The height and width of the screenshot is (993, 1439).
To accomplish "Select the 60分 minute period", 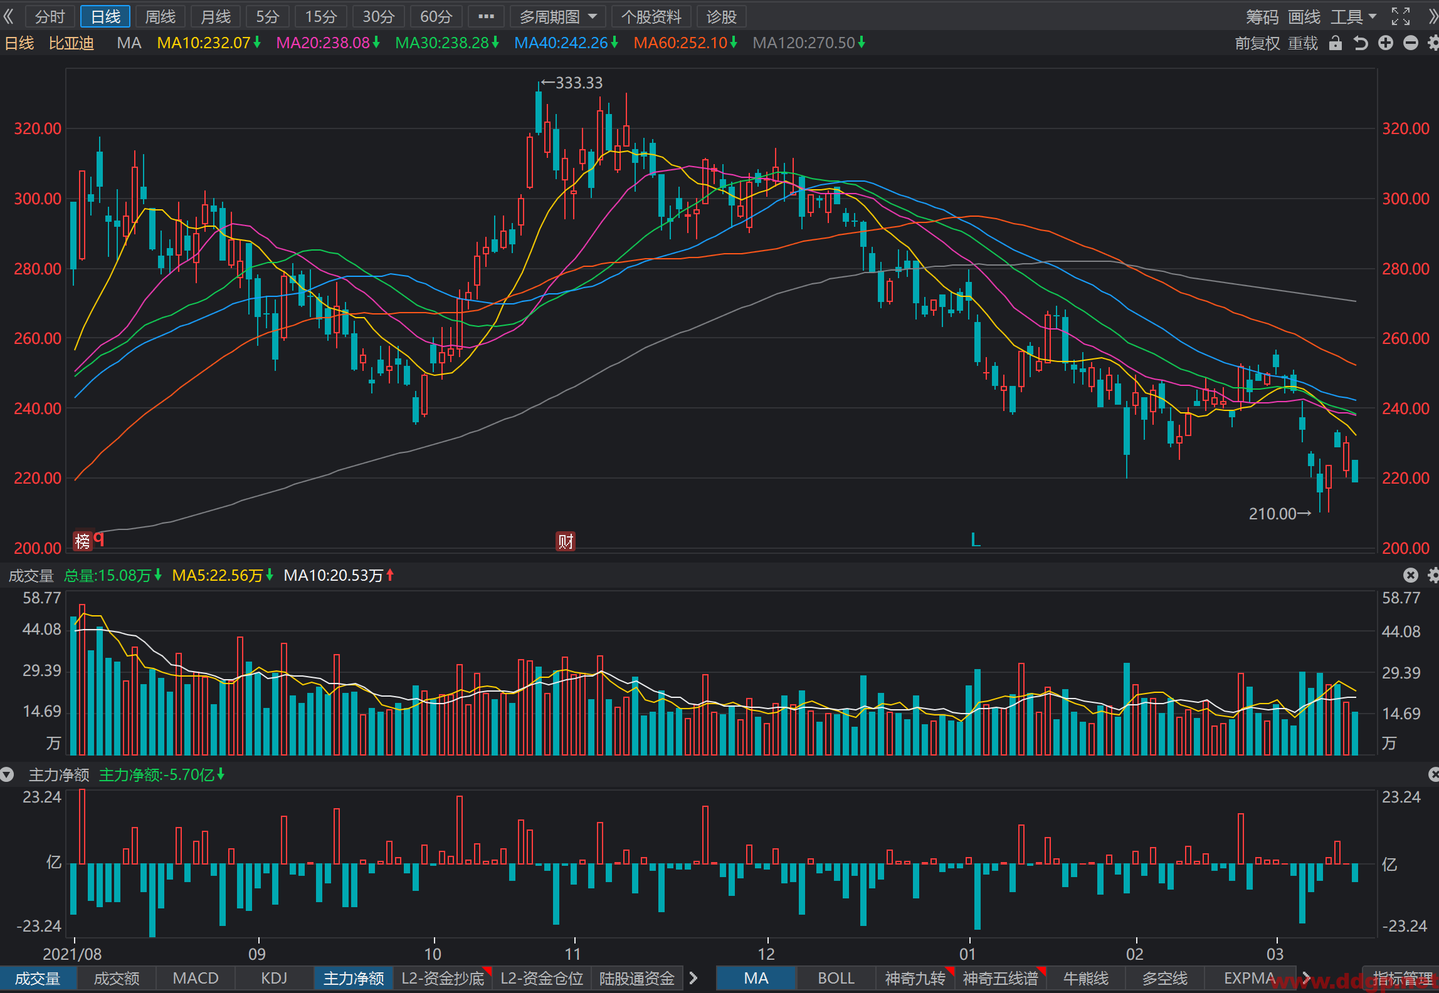I will tap(436, 16).
